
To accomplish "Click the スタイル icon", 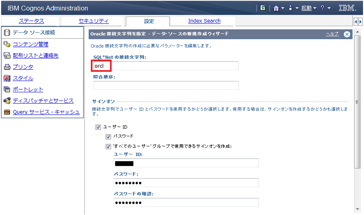I will (7, 78).
